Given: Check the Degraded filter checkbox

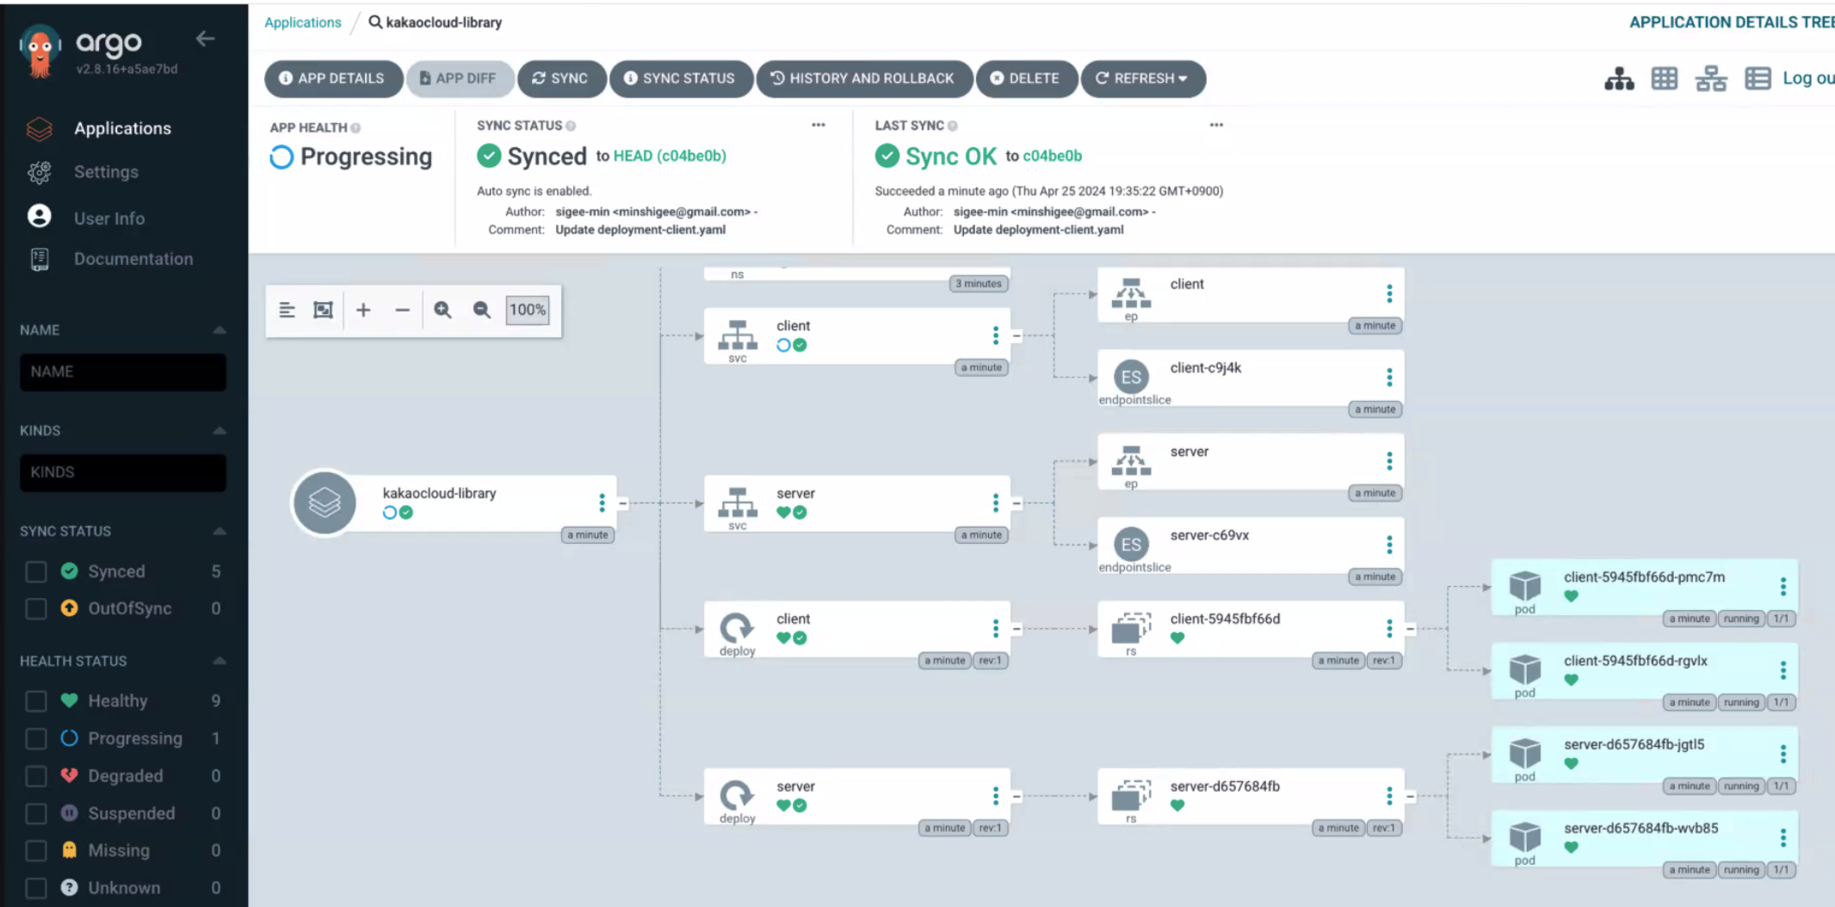Looking at the screenshot, I should pyautogui.click(x=36, y=776).
